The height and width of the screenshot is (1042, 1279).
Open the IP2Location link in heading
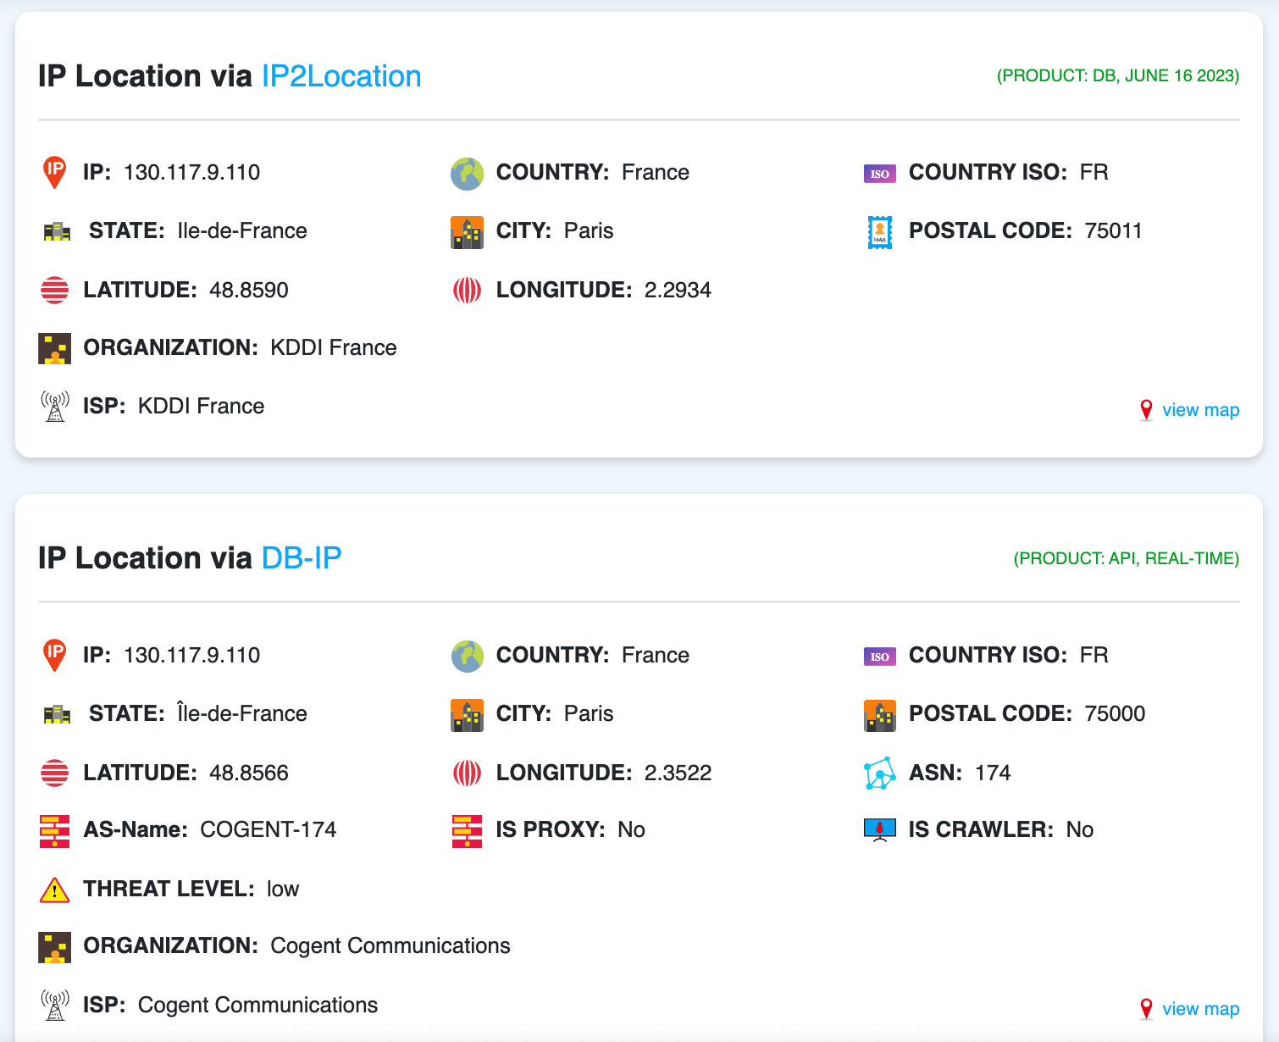tap(341, 76)
